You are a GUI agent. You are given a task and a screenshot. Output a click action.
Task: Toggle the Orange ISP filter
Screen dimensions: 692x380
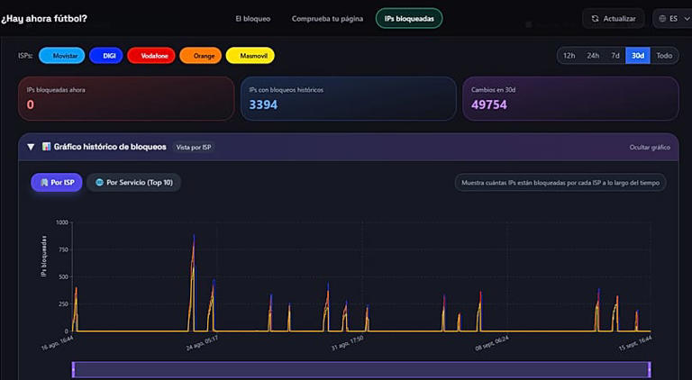200,56
